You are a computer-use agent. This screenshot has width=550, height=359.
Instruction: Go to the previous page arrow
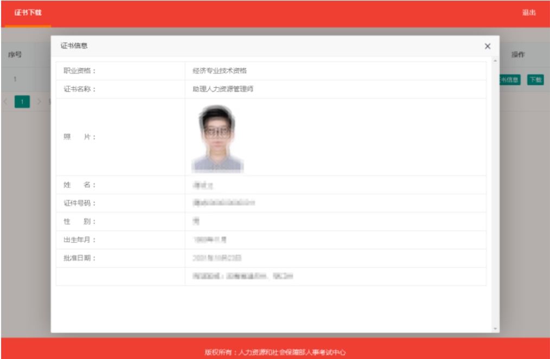(6, 101)
